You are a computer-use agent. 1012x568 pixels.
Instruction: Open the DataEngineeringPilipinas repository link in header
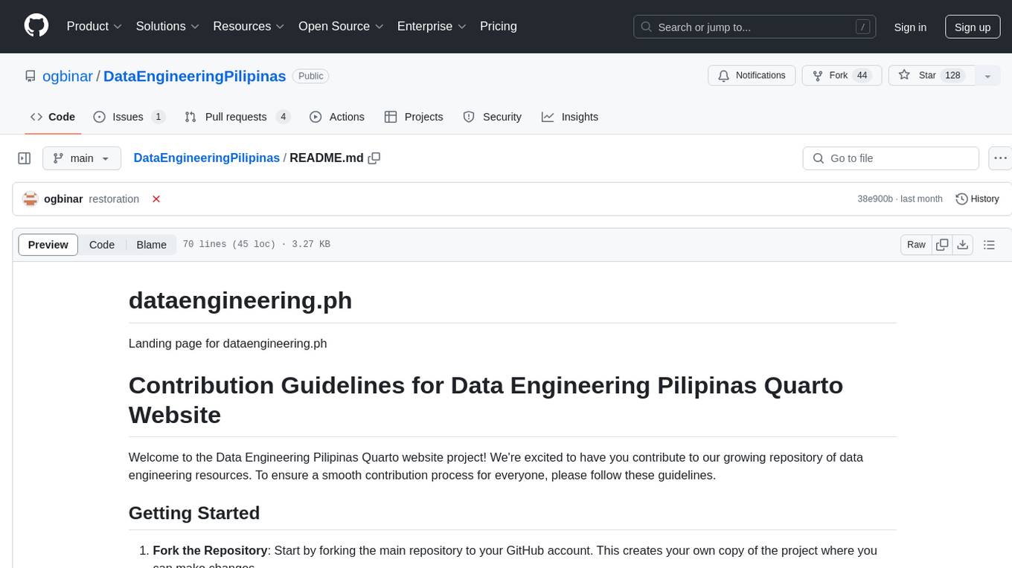pyautogui.click(x=194, y=76)
